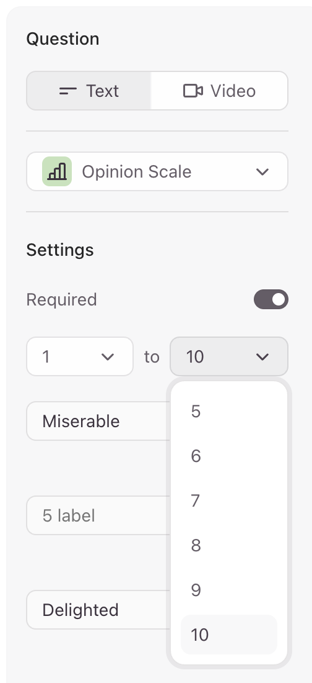Switch question mode to Text
This screenshot has width=312, height=683.
[89, 91]
